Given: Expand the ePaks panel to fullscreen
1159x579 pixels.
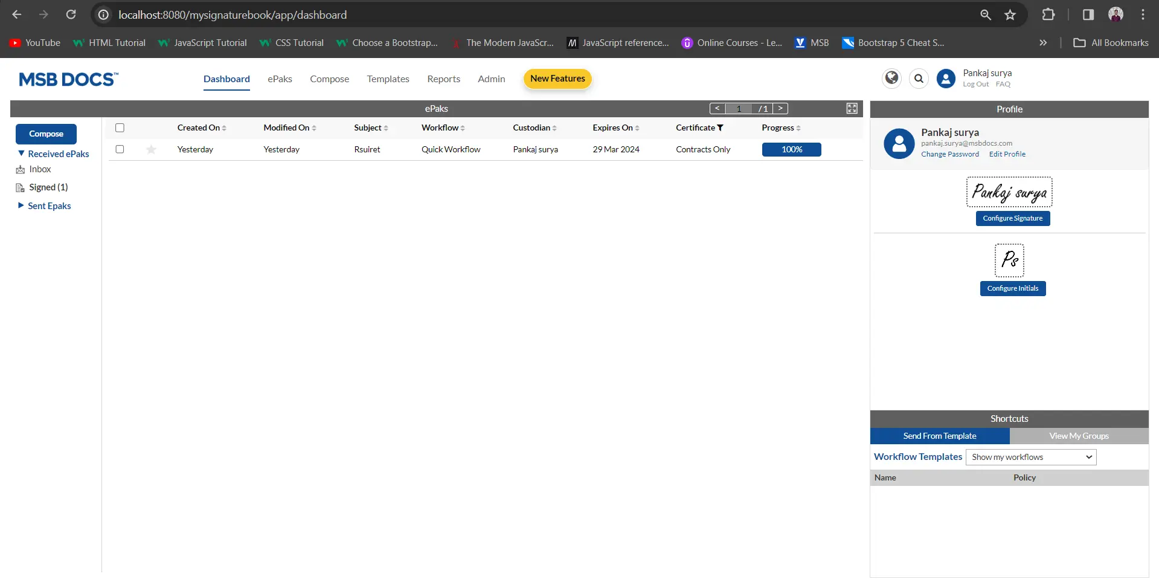Looking at the screenshot, I should (852, 108).
